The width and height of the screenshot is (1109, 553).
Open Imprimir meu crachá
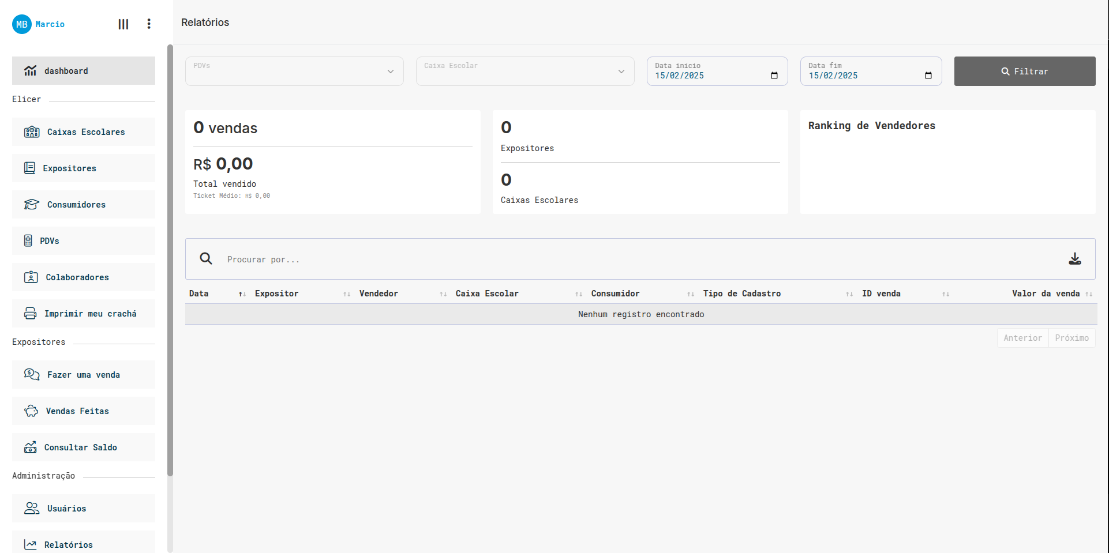(x=84, y=313)
